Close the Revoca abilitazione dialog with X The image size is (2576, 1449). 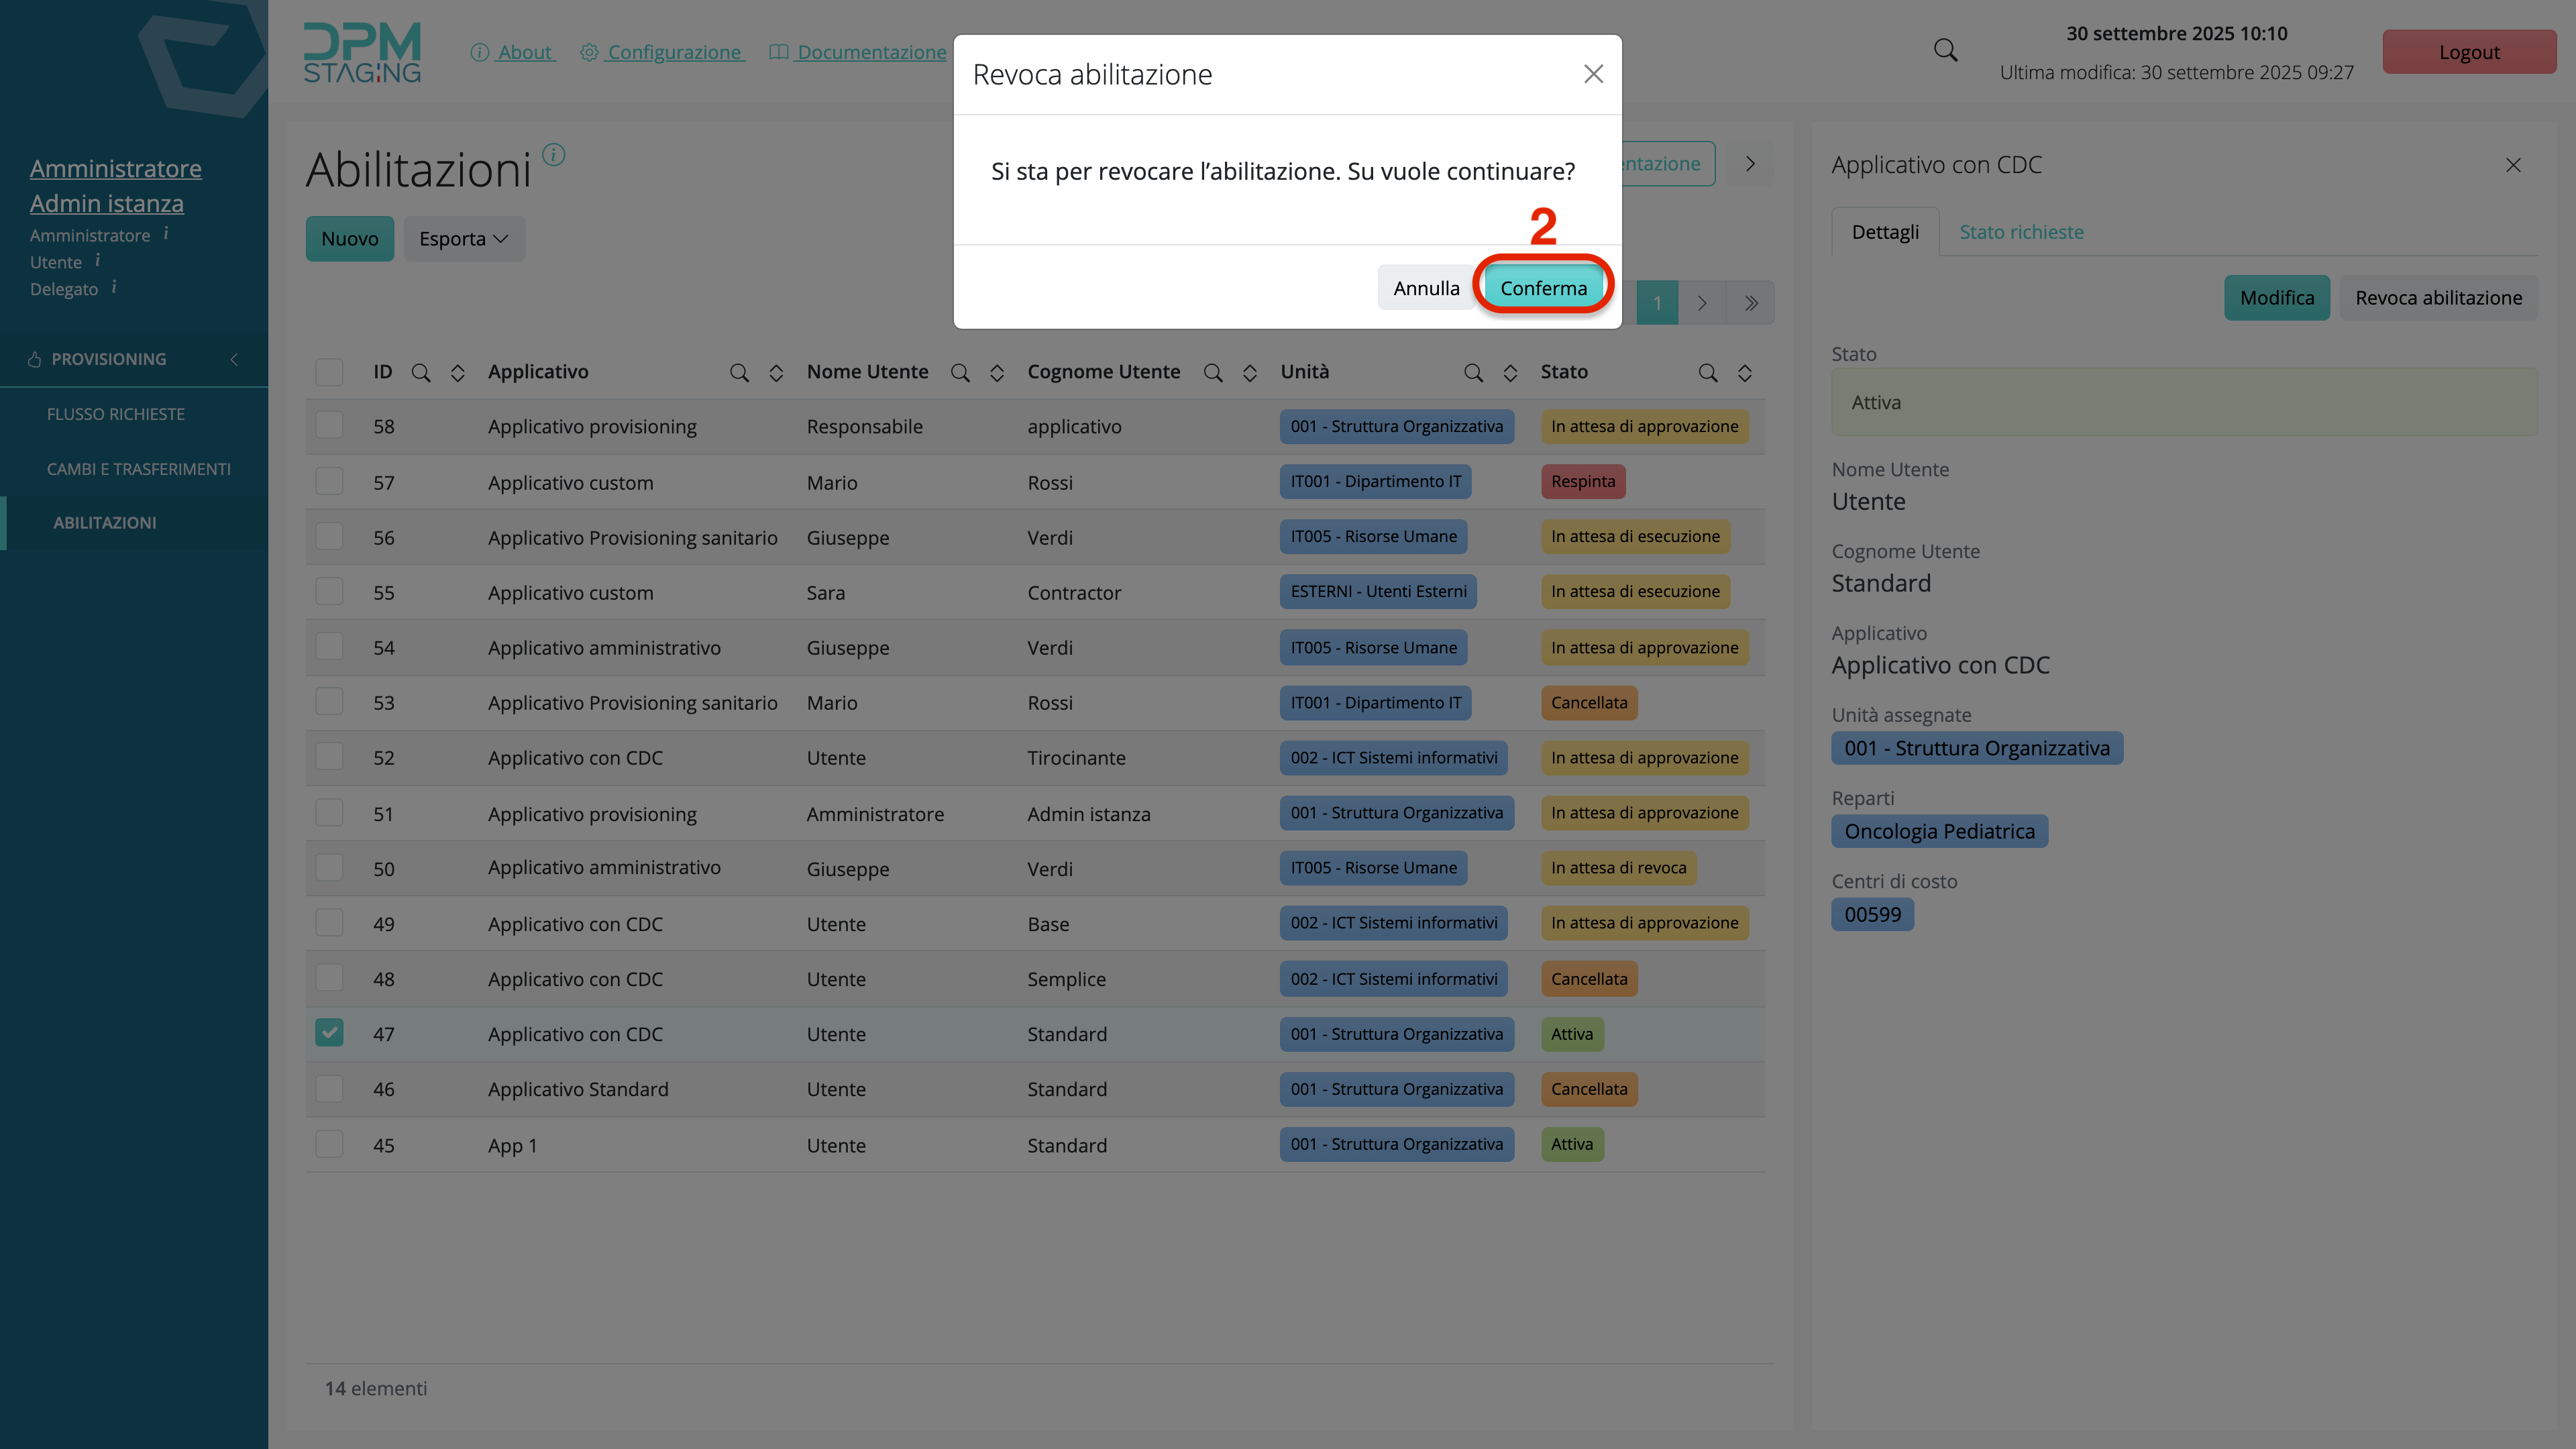tap(1593, 74)
